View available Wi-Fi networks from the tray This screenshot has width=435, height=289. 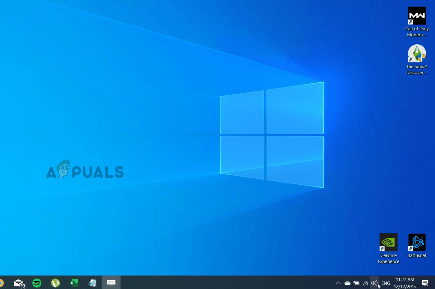point(365,283)
